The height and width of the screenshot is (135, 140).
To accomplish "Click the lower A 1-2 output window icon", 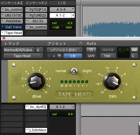I will (x=73, y=107).
